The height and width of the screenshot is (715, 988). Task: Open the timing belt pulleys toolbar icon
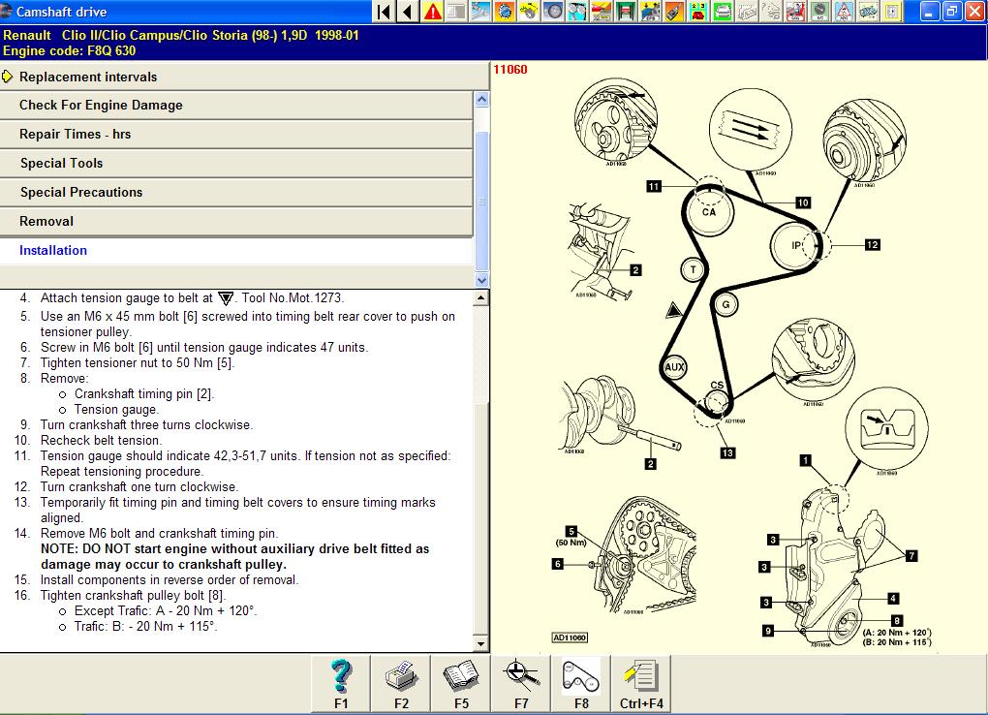click(x=577, y=12)
